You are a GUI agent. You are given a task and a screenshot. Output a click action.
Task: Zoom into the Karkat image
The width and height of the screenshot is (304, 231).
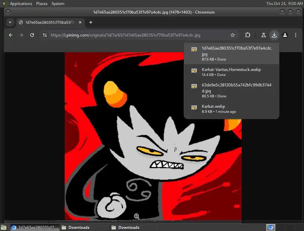pyautogui.click(x=153, y=136)
